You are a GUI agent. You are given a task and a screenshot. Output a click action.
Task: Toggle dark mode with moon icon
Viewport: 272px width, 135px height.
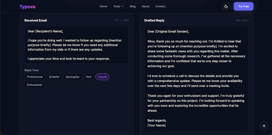(x=226, y=6)
